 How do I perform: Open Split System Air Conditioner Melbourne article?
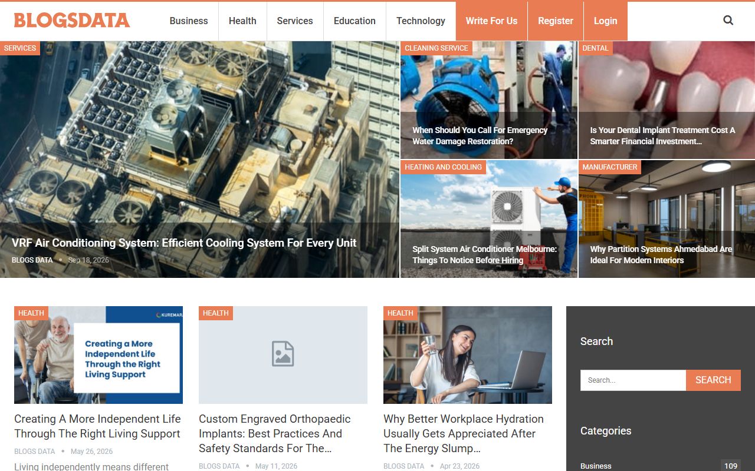coord(484,254)
